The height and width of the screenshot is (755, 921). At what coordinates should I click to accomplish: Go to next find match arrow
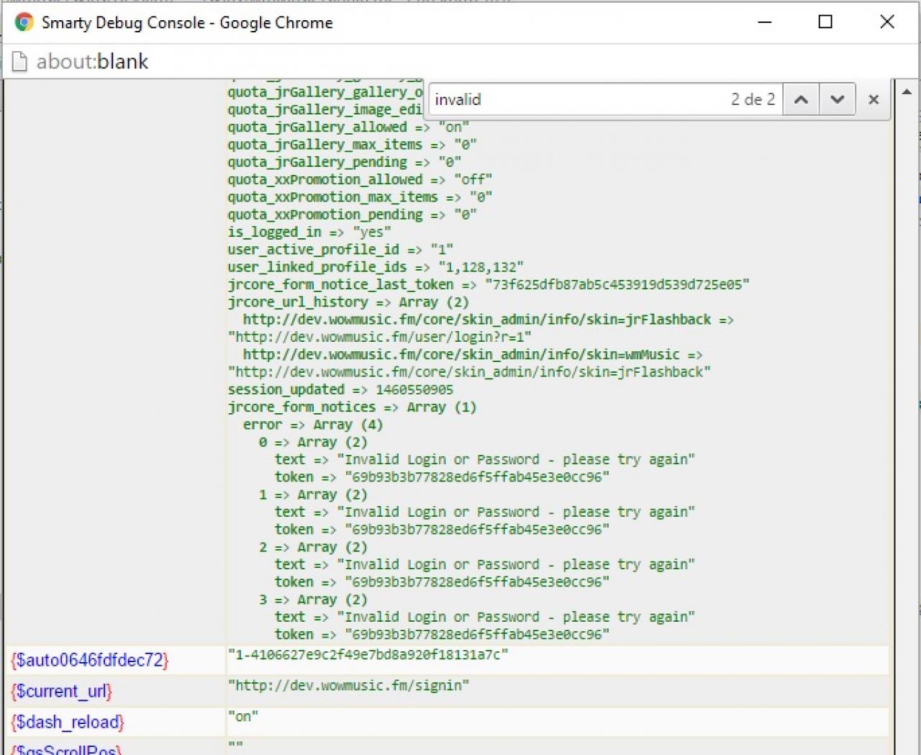837,99
